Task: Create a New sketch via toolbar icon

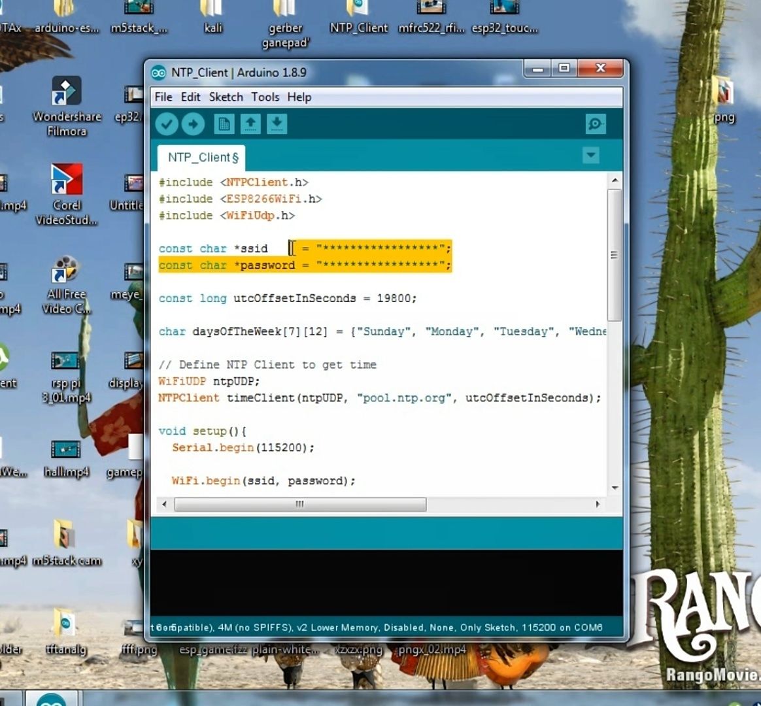Action: click(x=224, y=124)
